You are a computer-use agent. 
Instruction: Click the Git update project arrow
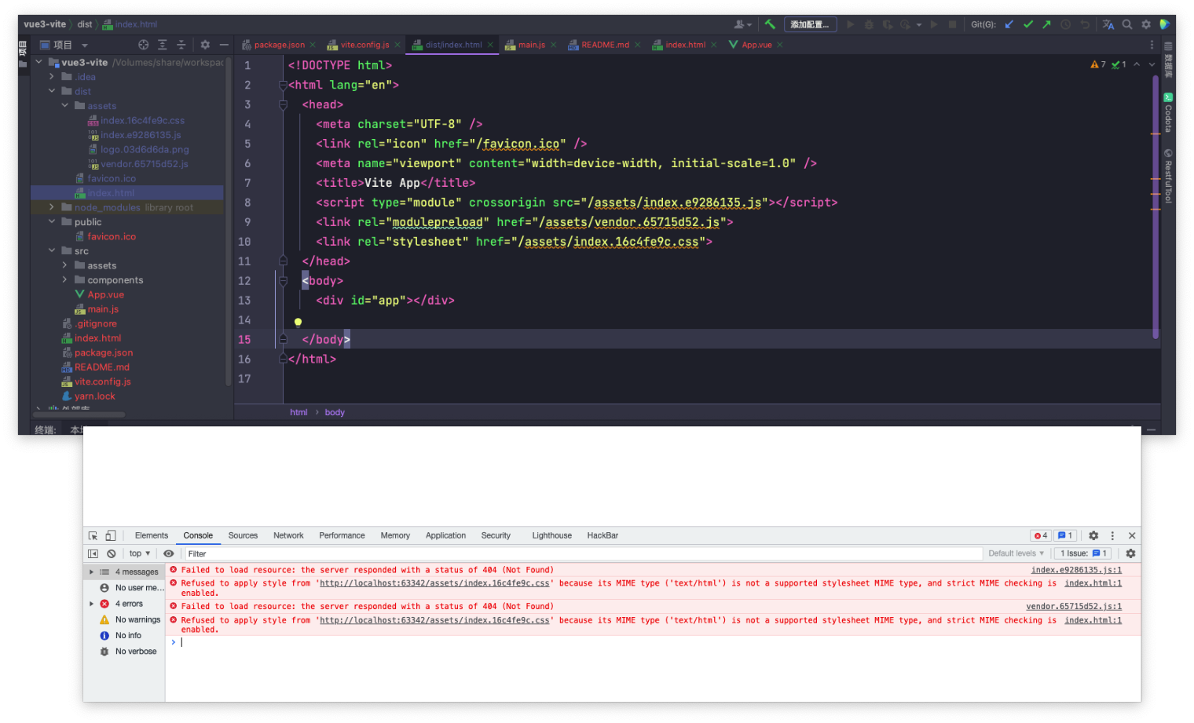[1009, 24]
